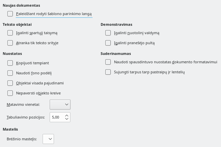Screen dimensions: 221x147
Task: Toggle "Sujungti tarpus tarp pastraipų ir lentelių"
Action: pyautogui.click(x=108, y=72)
